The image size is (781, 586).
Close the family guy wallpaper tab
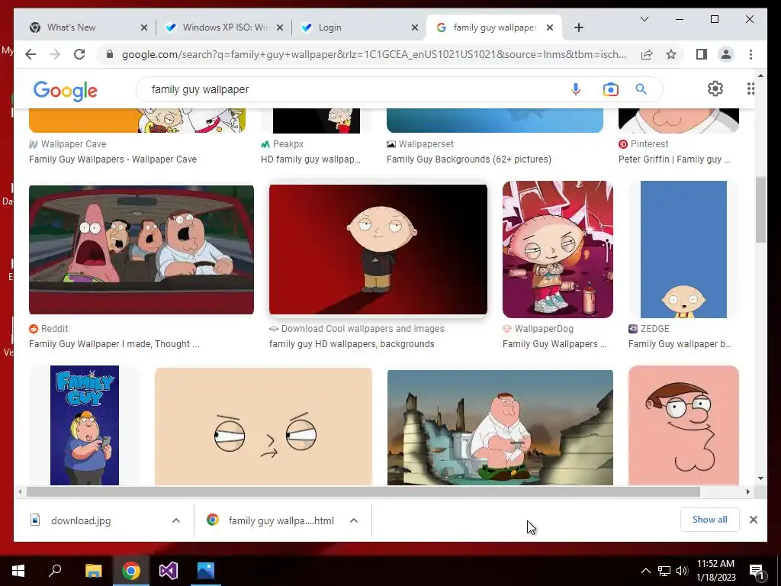pyautogui.click(x=550, y=27)
